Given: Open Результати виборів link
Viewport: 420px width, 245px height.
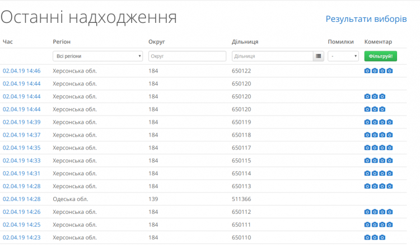Looking at the screenshot, I should click(x=366, y=19).
